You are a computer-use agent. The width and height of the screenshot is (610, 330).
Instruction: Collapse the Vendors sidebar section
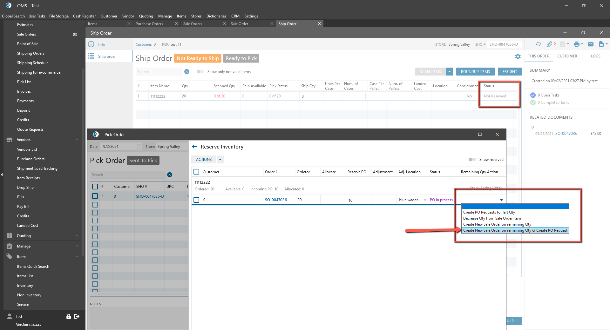coord(77,140)
